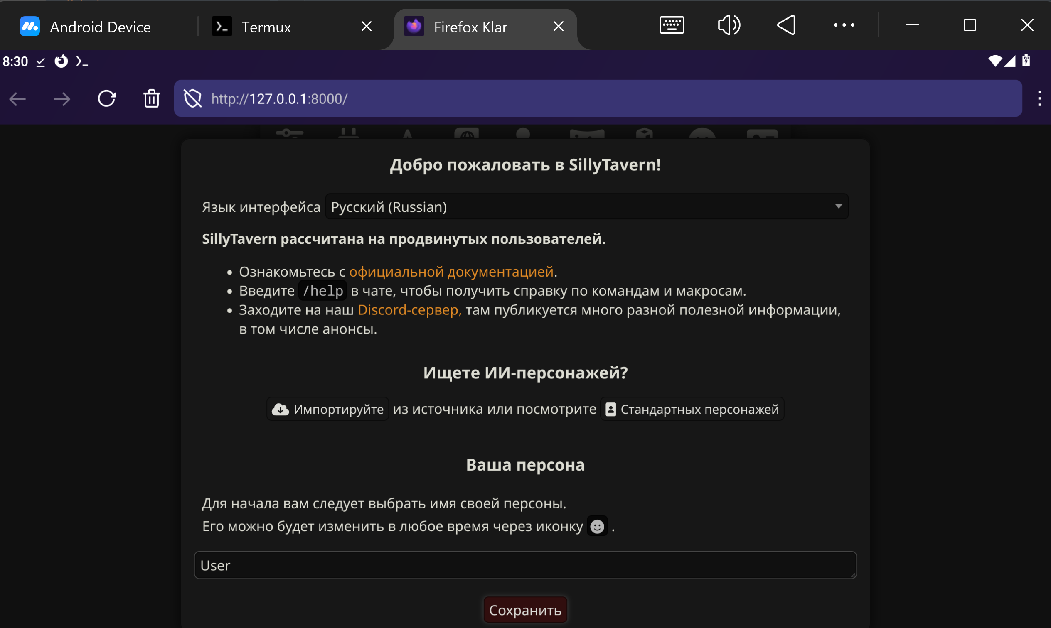Open tracking protection shield info
Viewport: 1051px width, 628px height.
coord(192,99)
